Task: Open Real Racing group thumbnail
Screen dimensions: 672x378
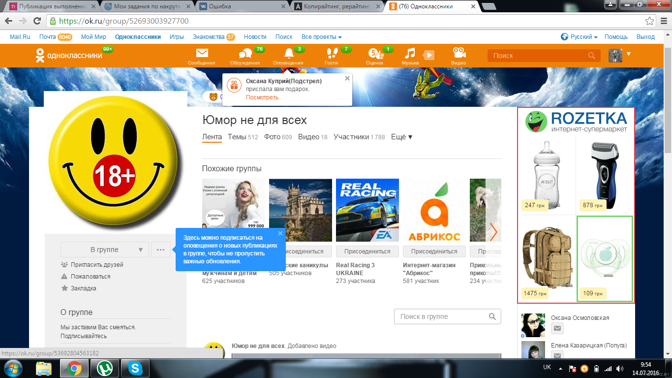Action: [367, 210]
